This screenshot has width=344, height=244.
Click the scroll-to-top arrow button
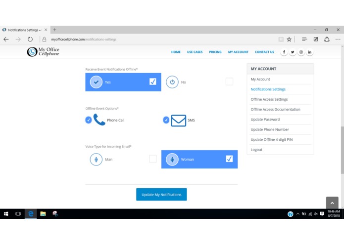[332, 203]
